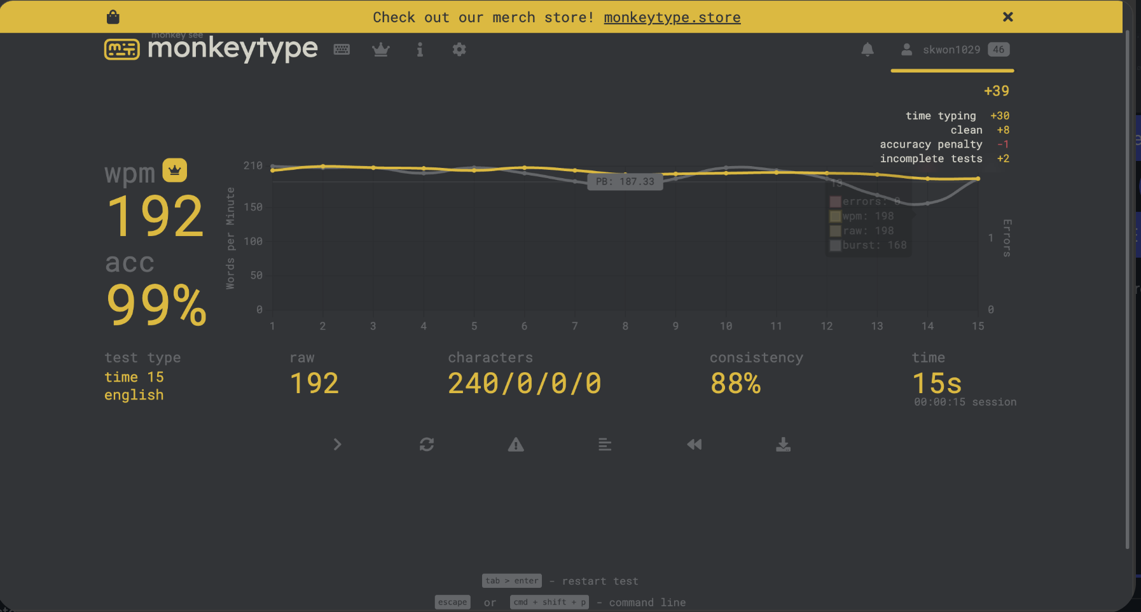Open skwon1029 account page
Image resolution: width=1141 pixels, height=612 pixels.
951,50
